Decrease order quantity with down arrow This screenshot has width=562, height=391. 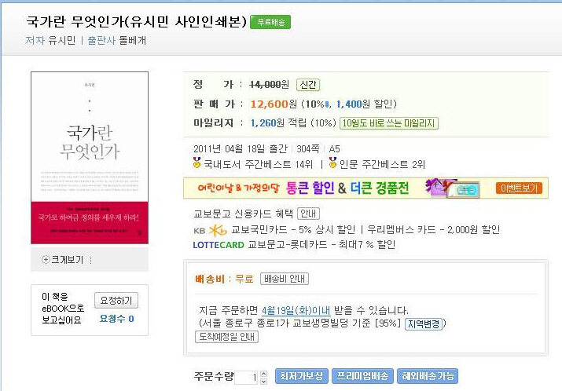click(264, 381)
